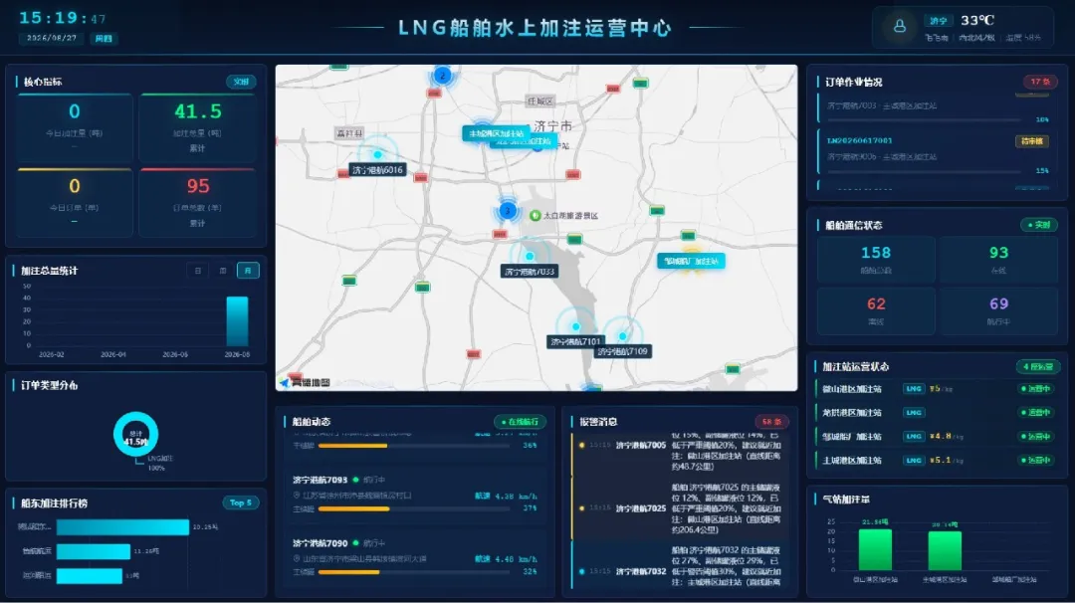Click the Top 5 badge in 船东加注排行榜
Screen dimensions: 1075x603
tap(241, 502)
